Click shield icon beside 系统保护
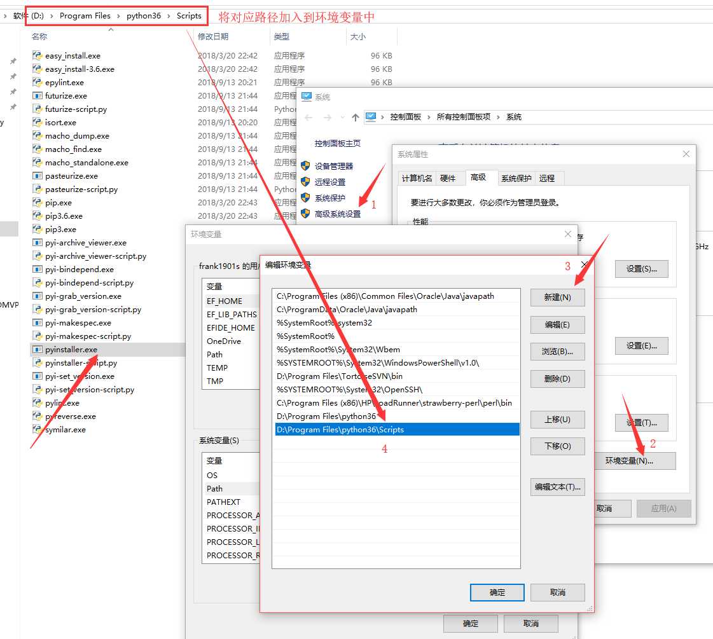 coord(305,198)
